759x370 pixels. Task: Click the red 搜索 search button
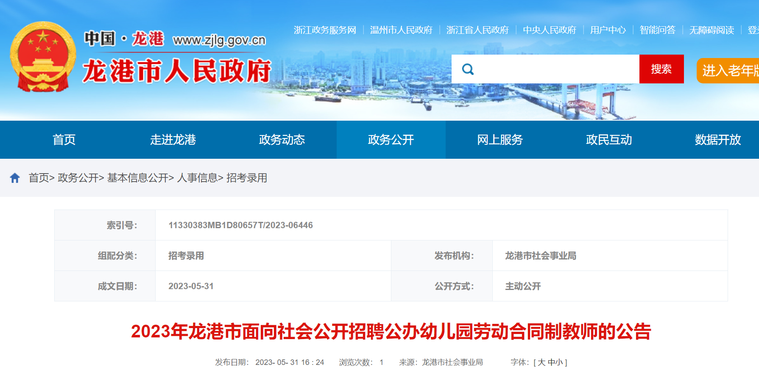[661, 69]
